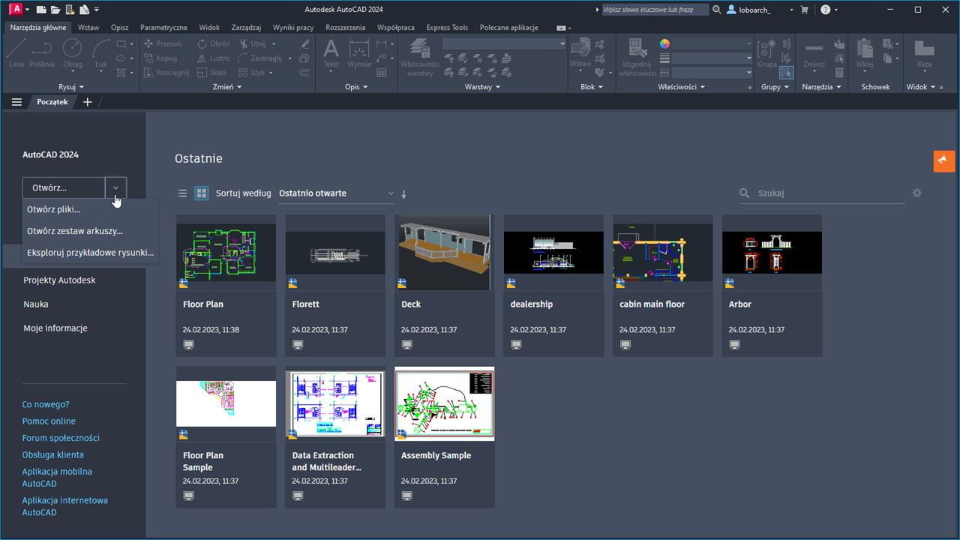
Task: Click the hamburger menu next to Początek tab
Action: pyautogui.click(x=16, y=102)
